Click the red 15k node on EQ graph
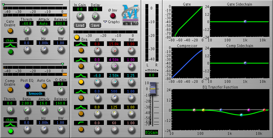273x138 pixels. pos(264,110)
